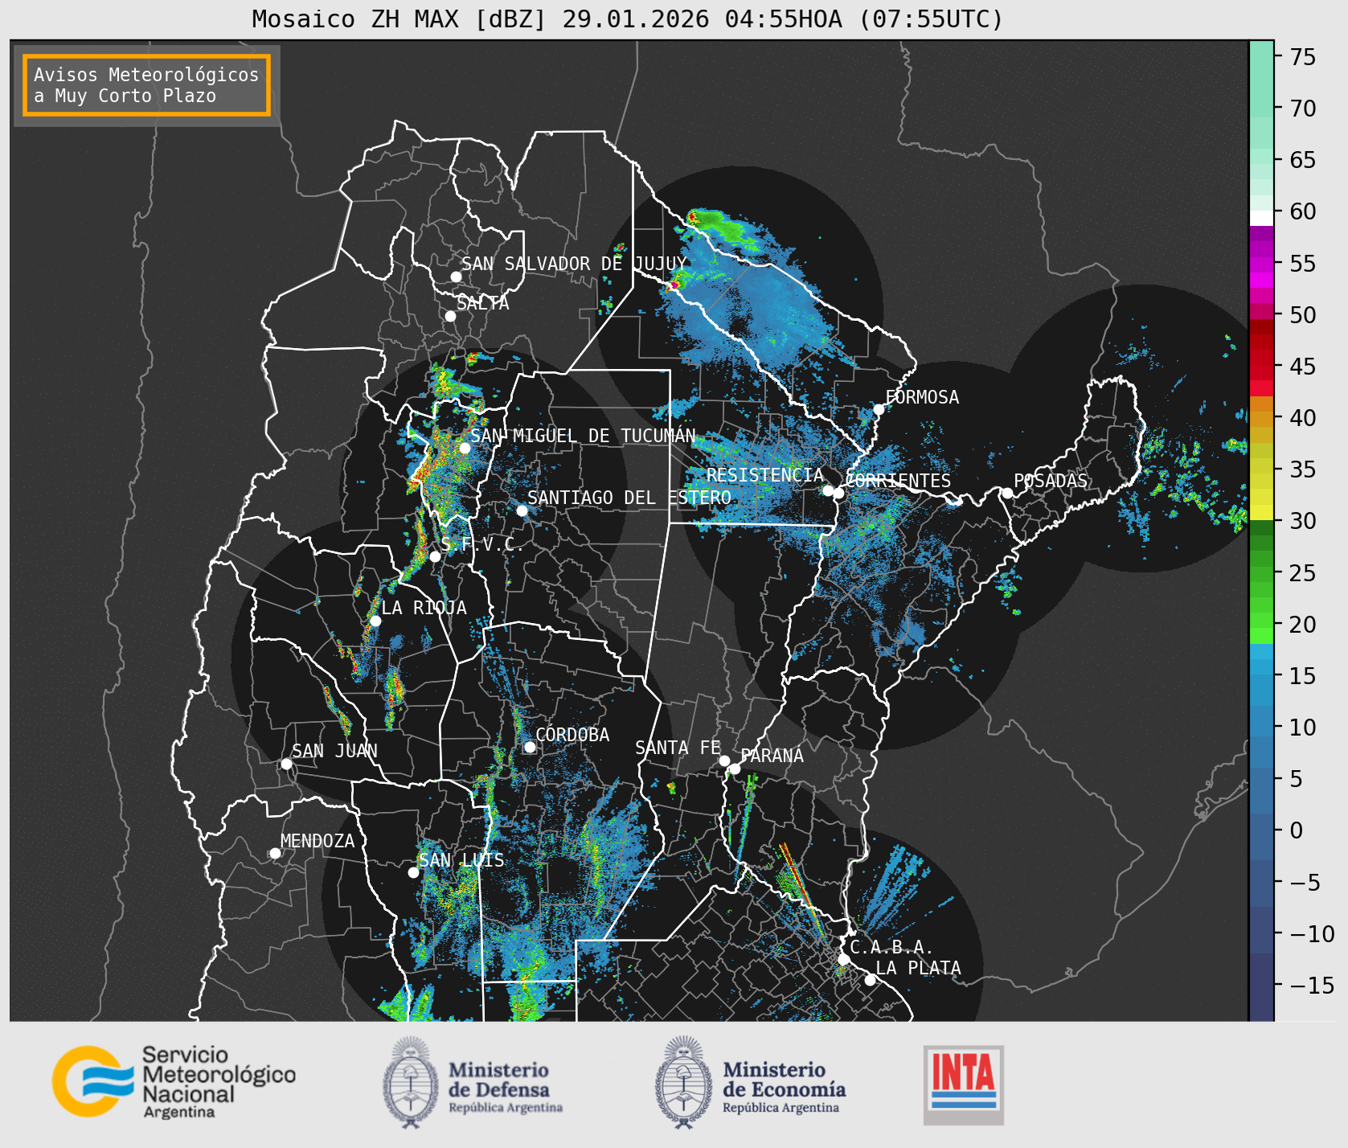Click the Salta city marker dot
The image size is (1348, 1148).
[x=450, y=316]
